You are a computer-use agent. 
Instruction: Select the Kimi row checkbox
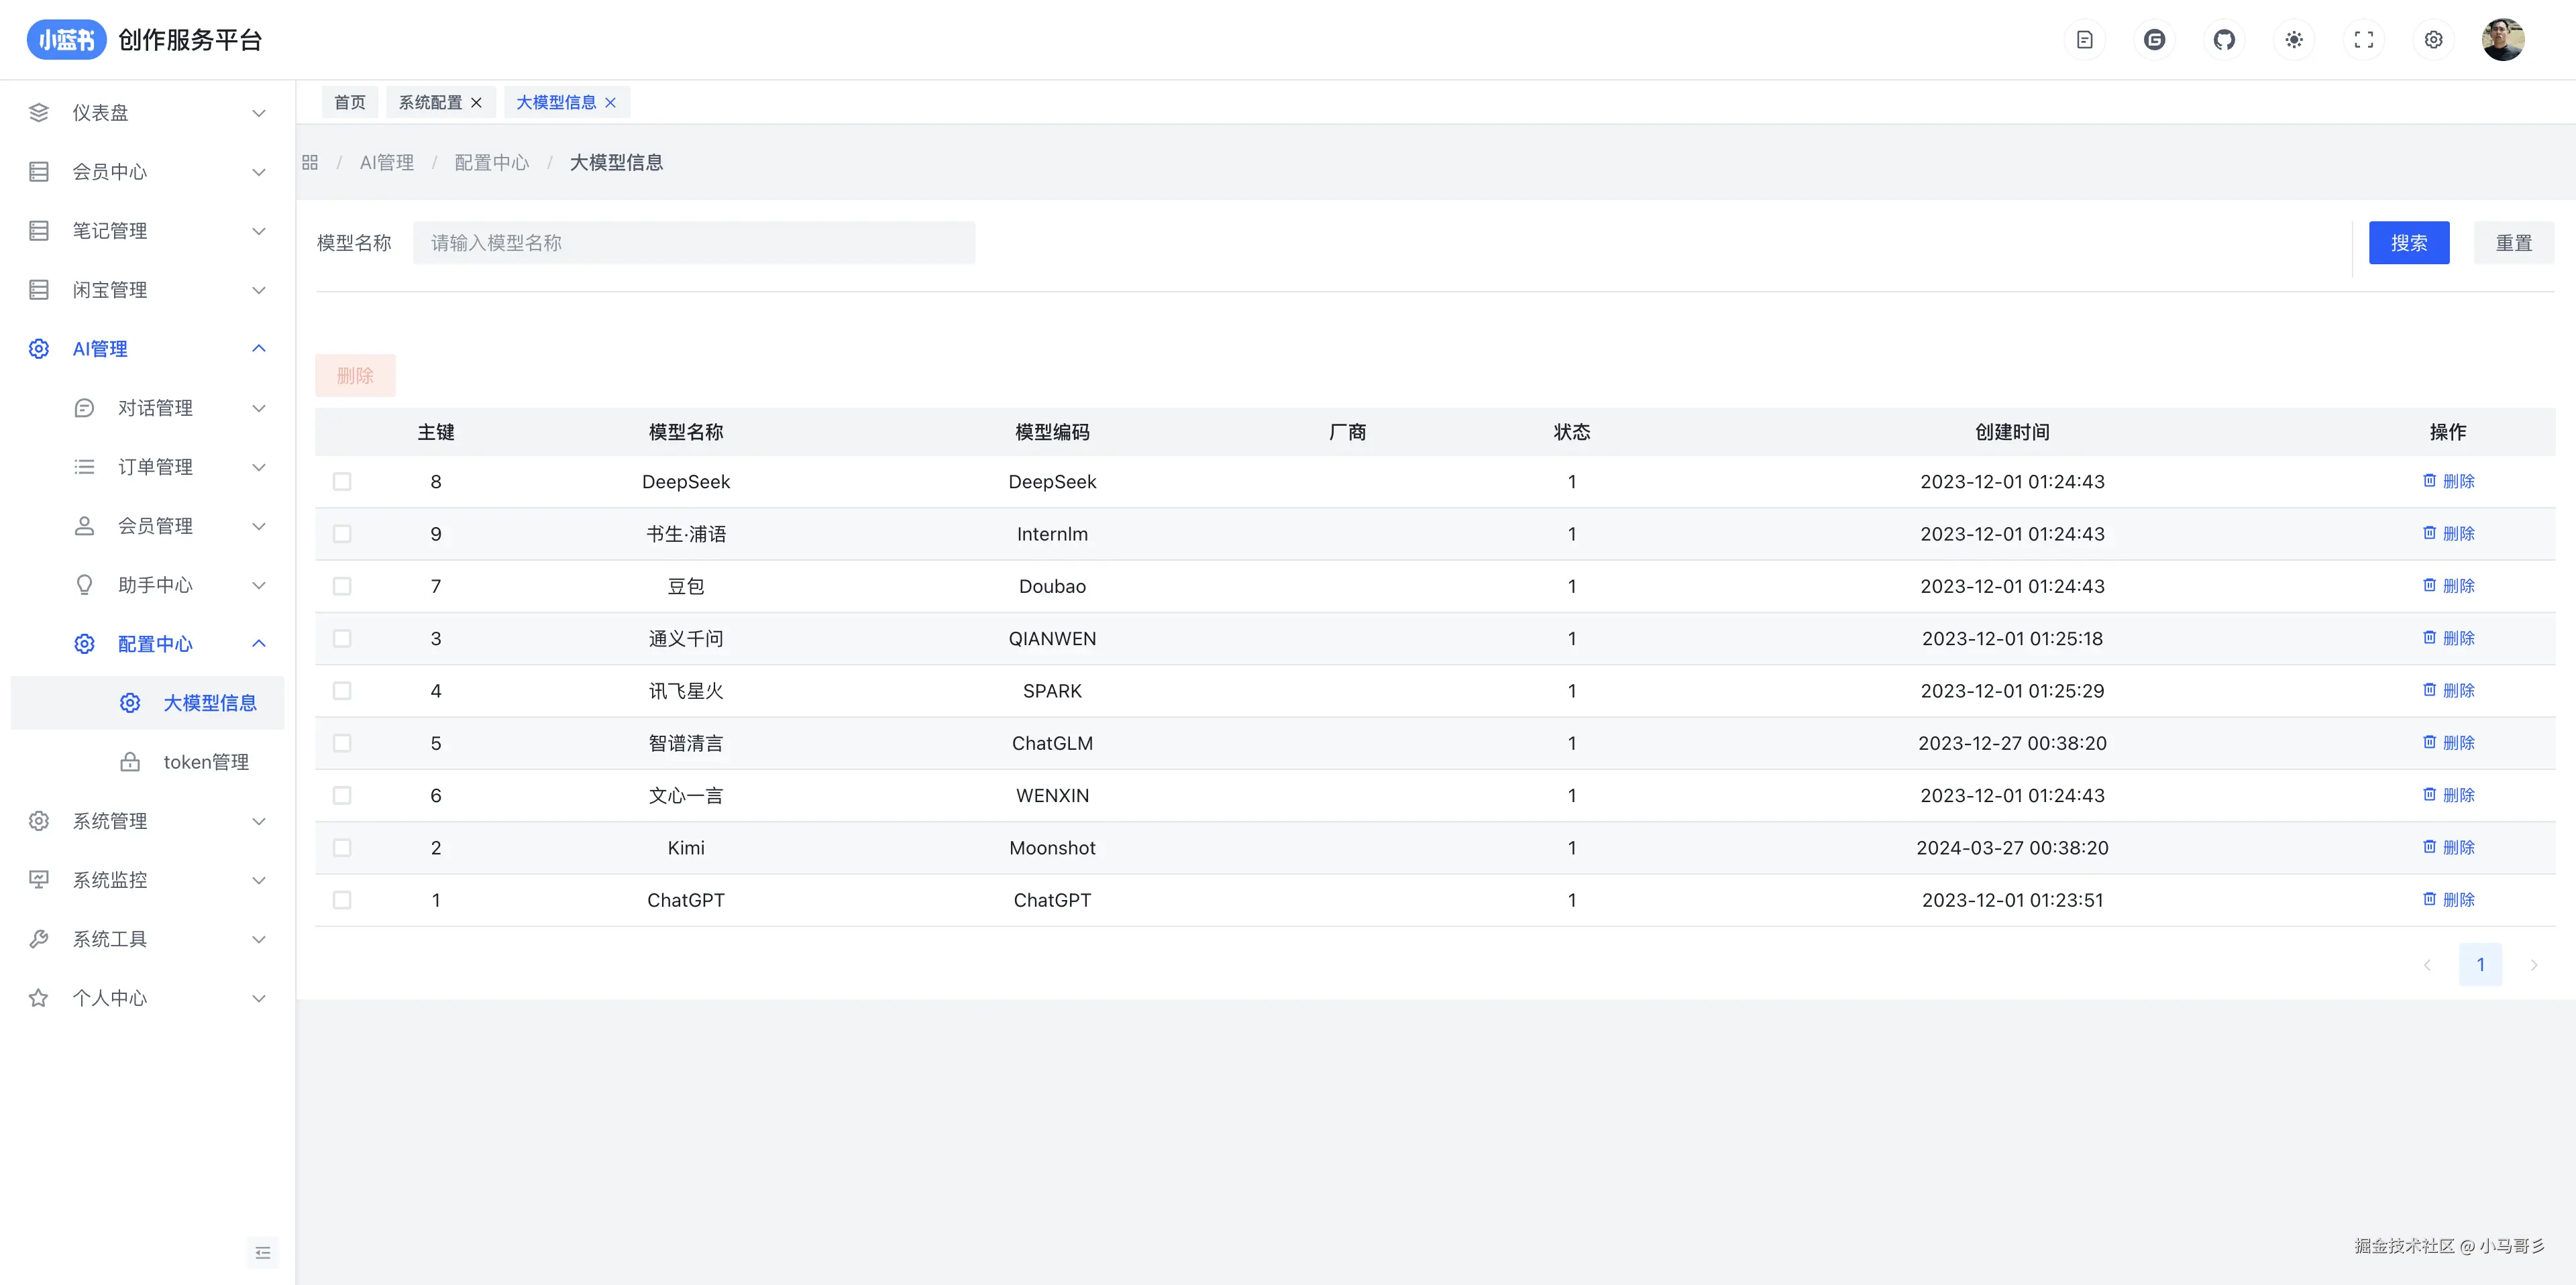pos(342,848)
